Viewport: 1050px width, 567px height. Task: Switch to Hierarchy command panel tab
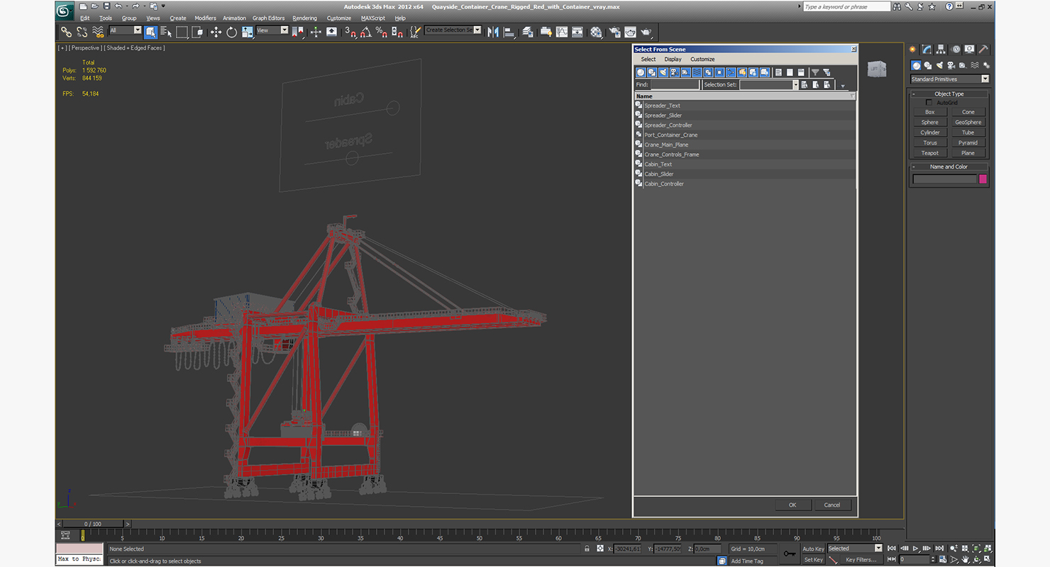click(941, 50)
